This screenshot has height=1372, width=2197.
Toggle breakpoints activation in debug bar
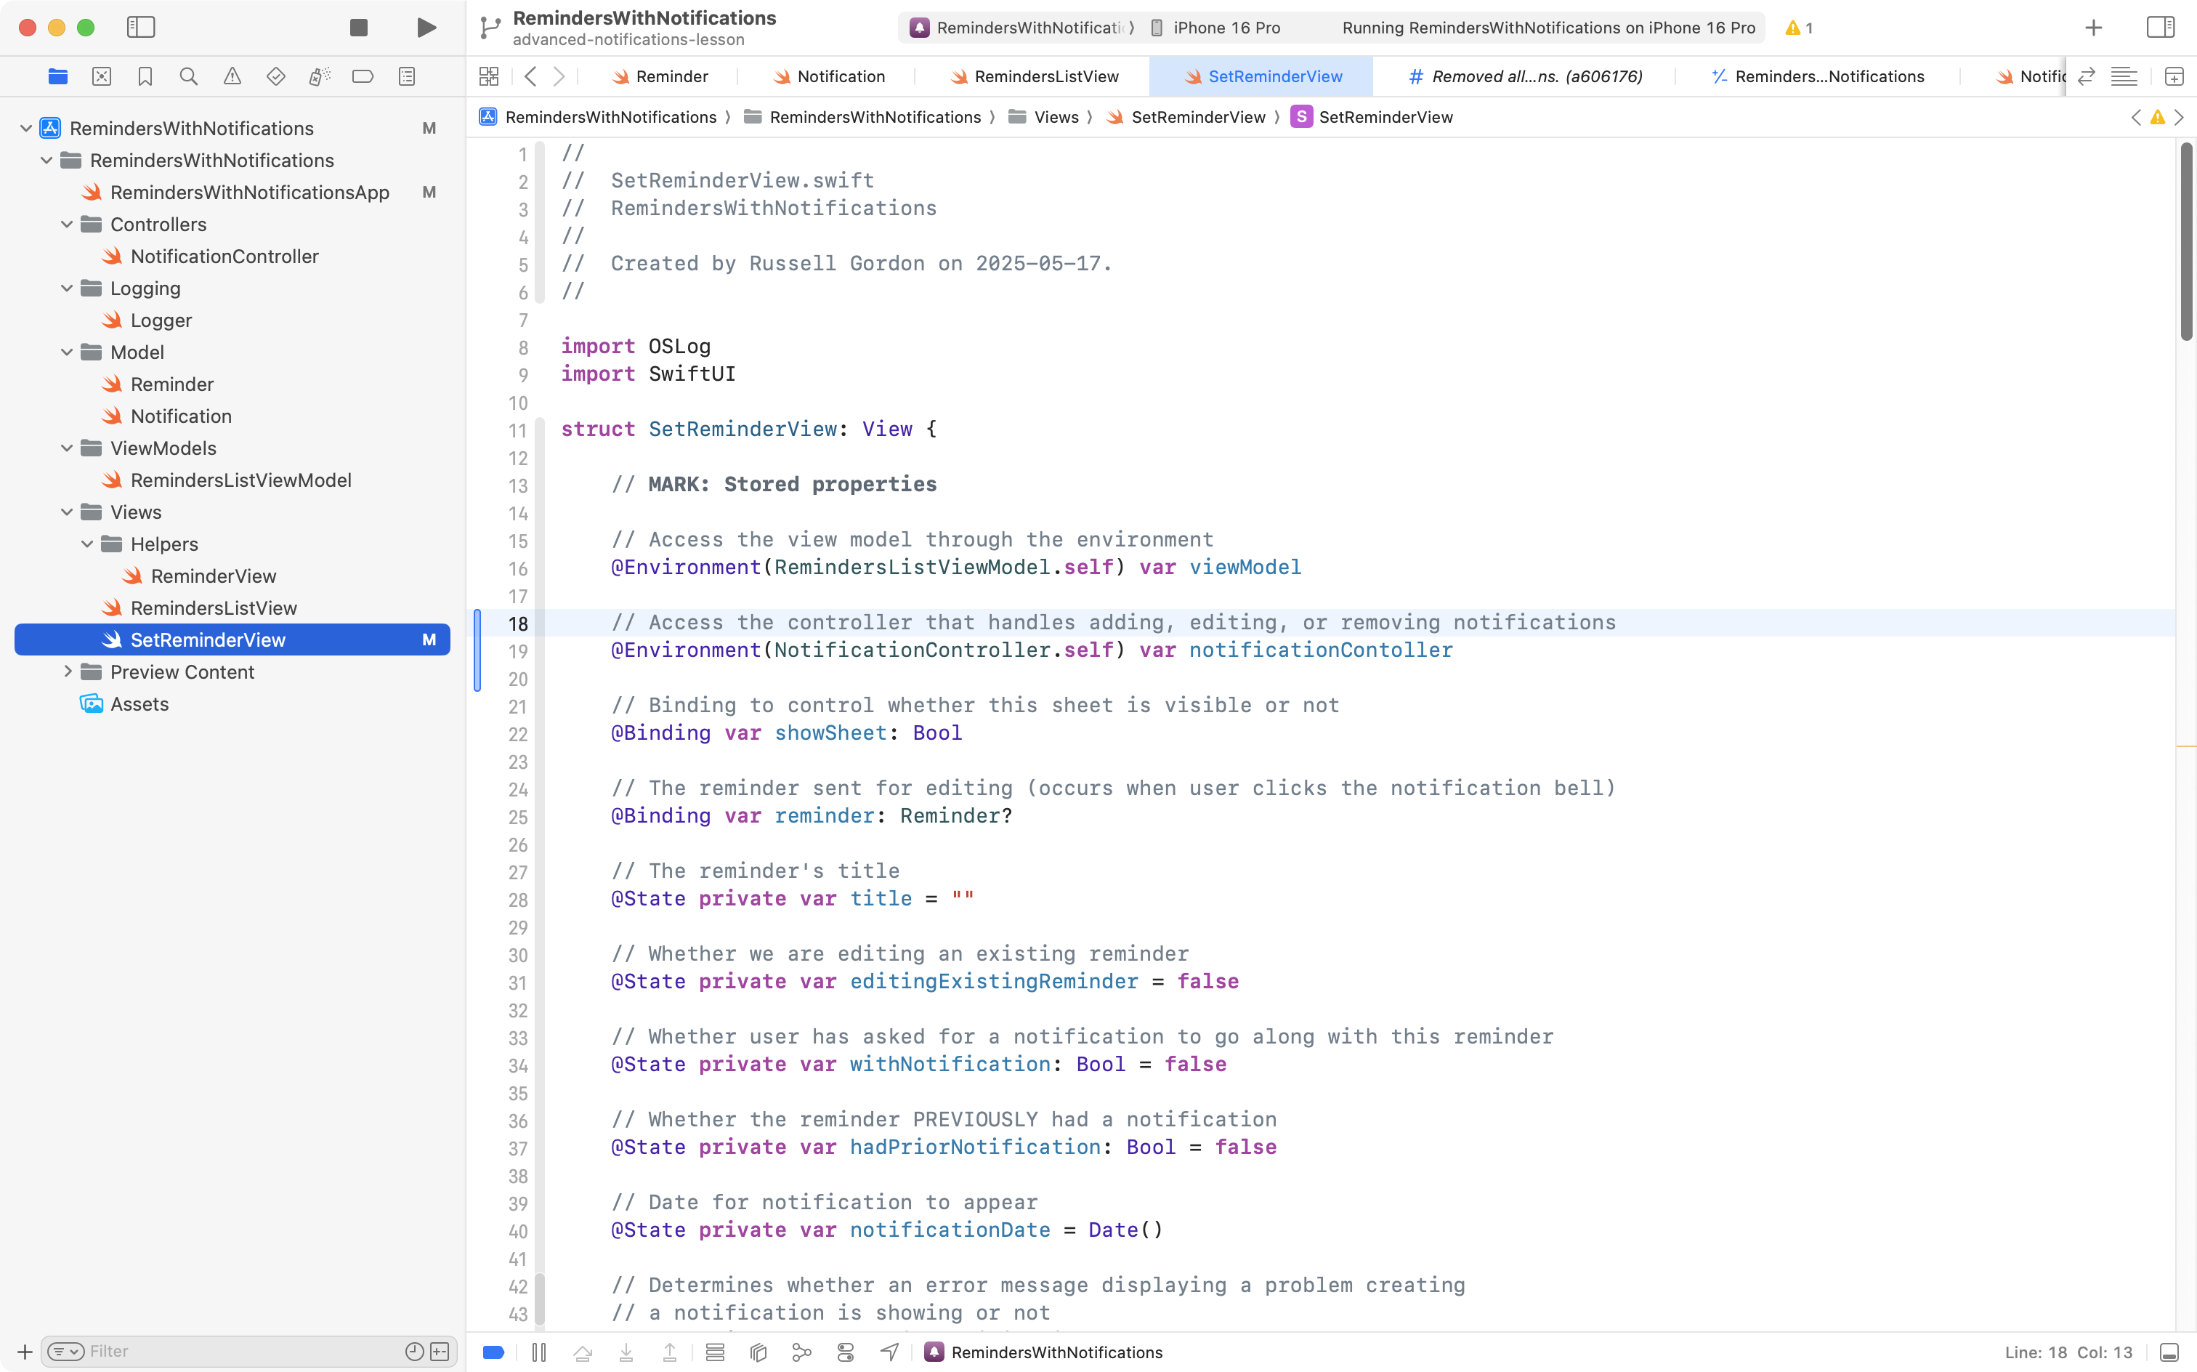point(493,1352)
